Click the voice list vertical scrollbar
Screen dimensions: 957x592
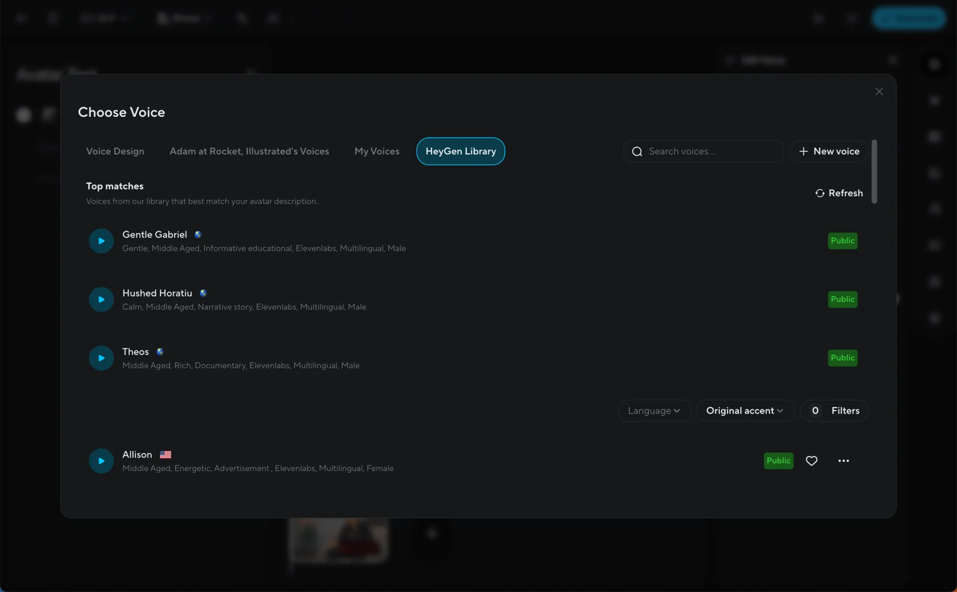pos(874,171)
